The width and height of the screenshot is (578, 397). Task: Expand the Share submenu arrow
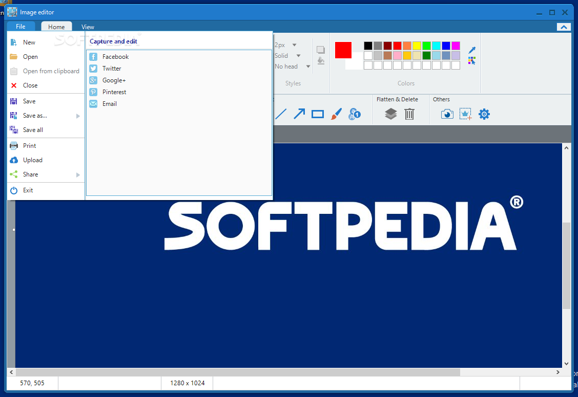coord(78,175)
